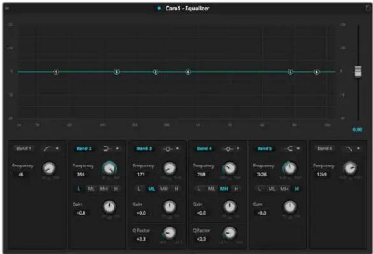373x254 pixels.
Task: Select H range in Band 5
Action: (296, 189)
